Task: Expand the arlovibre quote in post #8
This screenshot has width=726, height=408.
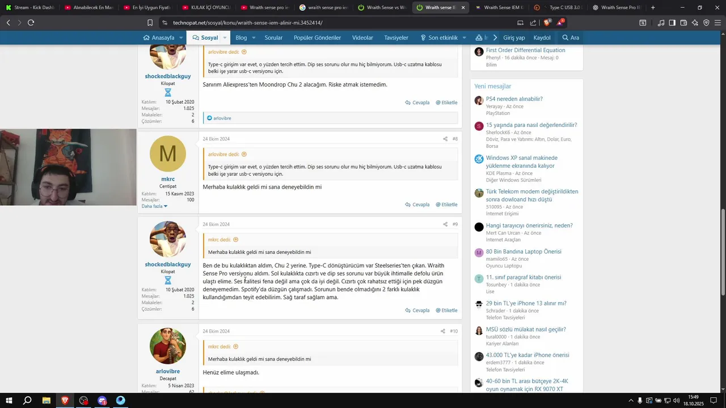Action: point(244,154)
